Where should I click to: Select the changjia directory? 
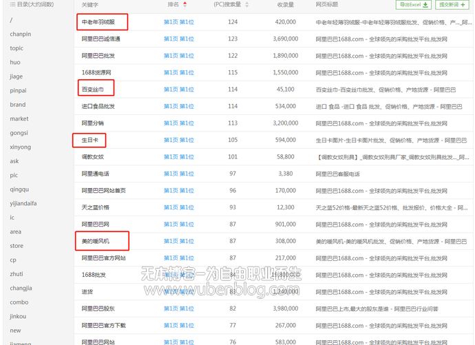[x=21, y=288]
